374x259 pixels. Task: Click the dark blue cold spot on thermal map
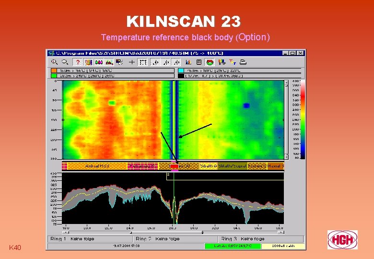pyautogui.click(x=246, y=106)
